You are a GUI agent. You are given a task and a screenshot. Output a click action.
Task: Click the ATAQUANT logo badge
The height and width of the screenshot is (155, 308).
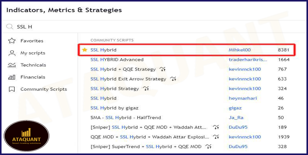click(x=27, y=136)
